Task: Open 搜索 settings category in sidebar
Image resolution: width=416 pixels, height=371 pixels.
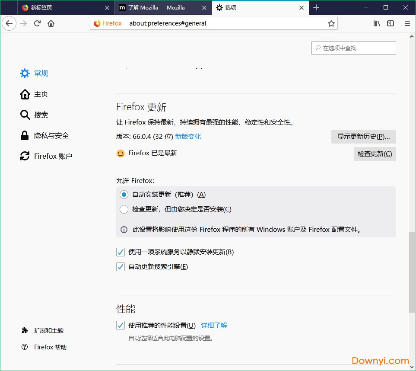Action: tap(41, 115)
